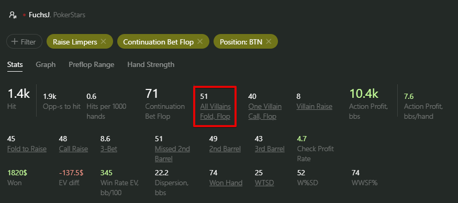Select the Stats tab

[x=15, y=64]
